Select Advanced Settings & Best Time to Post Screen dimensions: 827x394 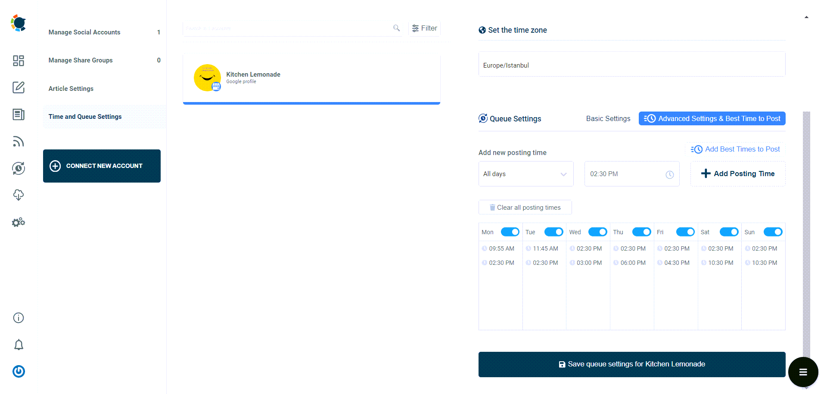pos(712,118)
